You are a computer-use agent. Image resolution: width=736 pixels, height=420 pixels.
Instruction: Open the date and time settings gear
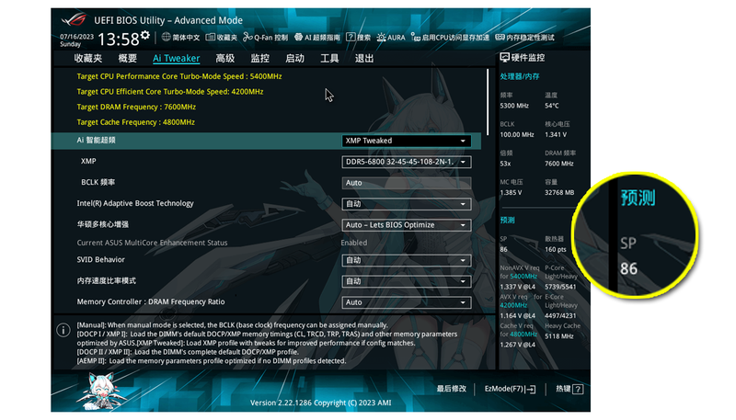pos(145,35)
